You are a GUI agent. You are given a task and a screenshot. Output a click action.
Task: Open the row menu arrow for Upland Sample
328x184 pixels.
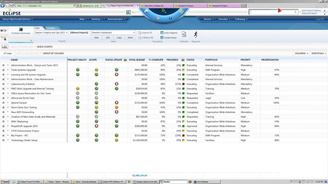[8, 103]
